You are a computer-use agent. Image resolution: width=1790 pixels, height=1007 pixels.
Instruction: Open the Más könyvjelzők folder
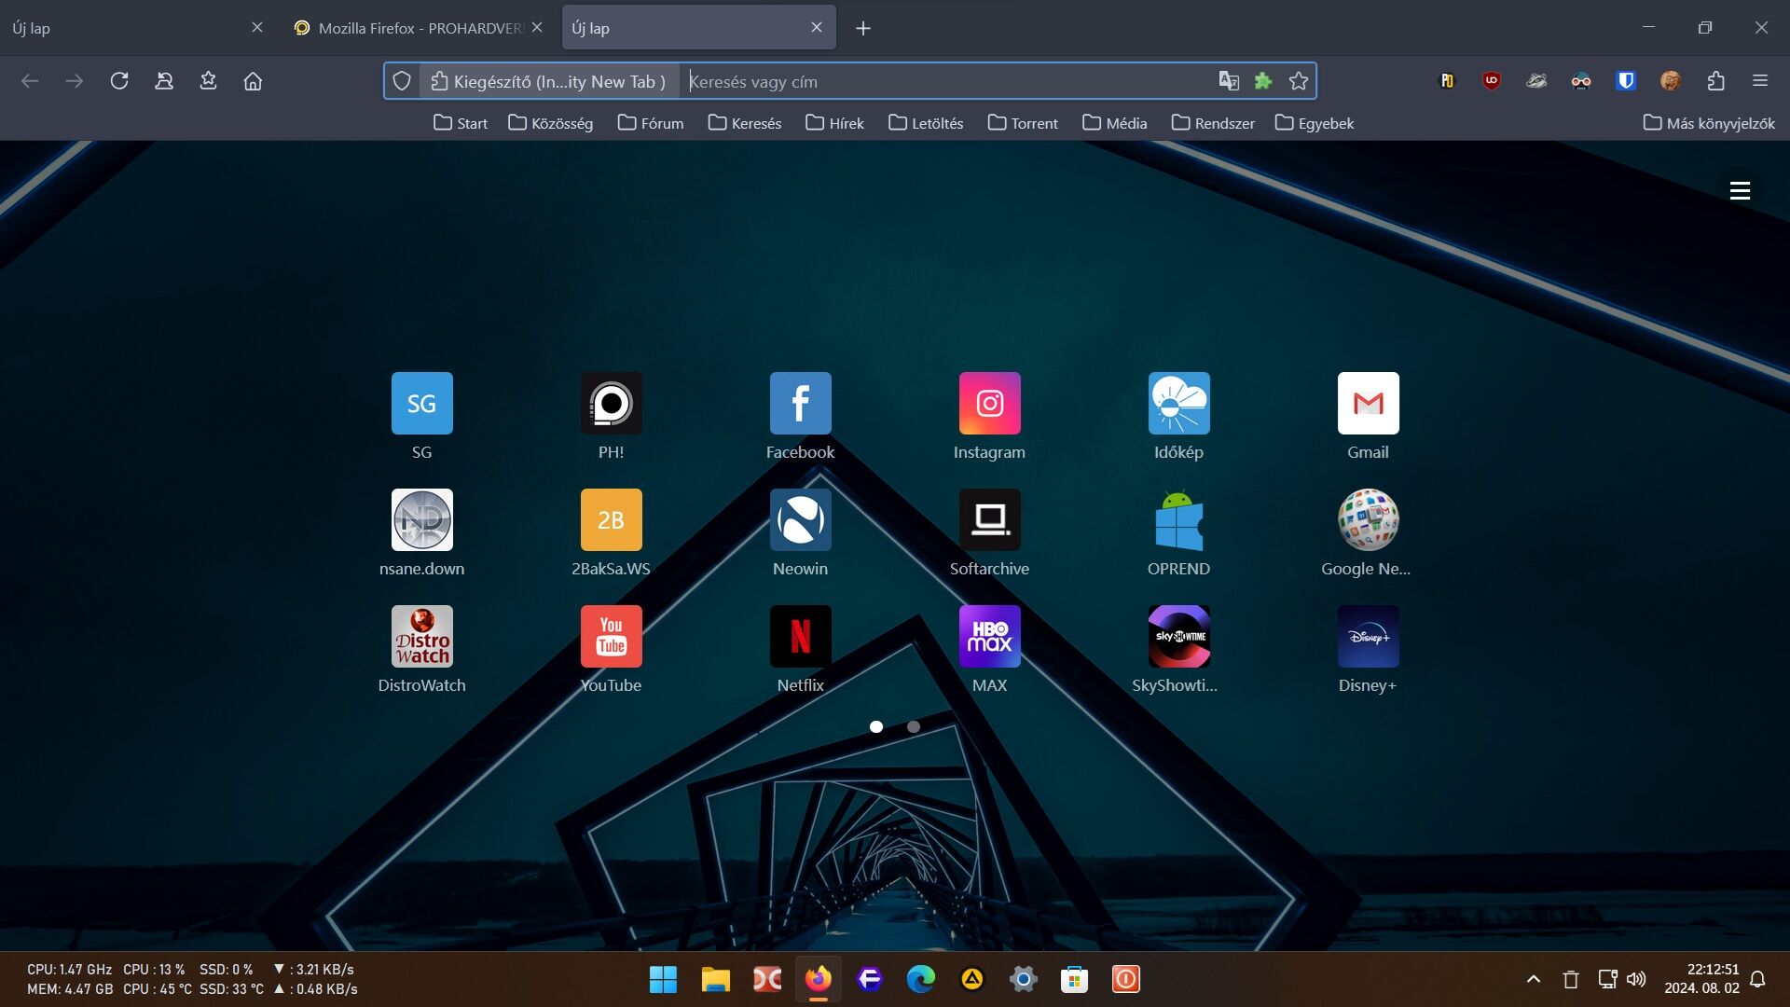click(x=1709, y=123)
